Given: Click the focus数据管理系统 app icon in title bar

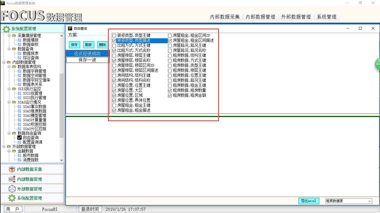Looking at the screenshot, I should tap(3, 3).
